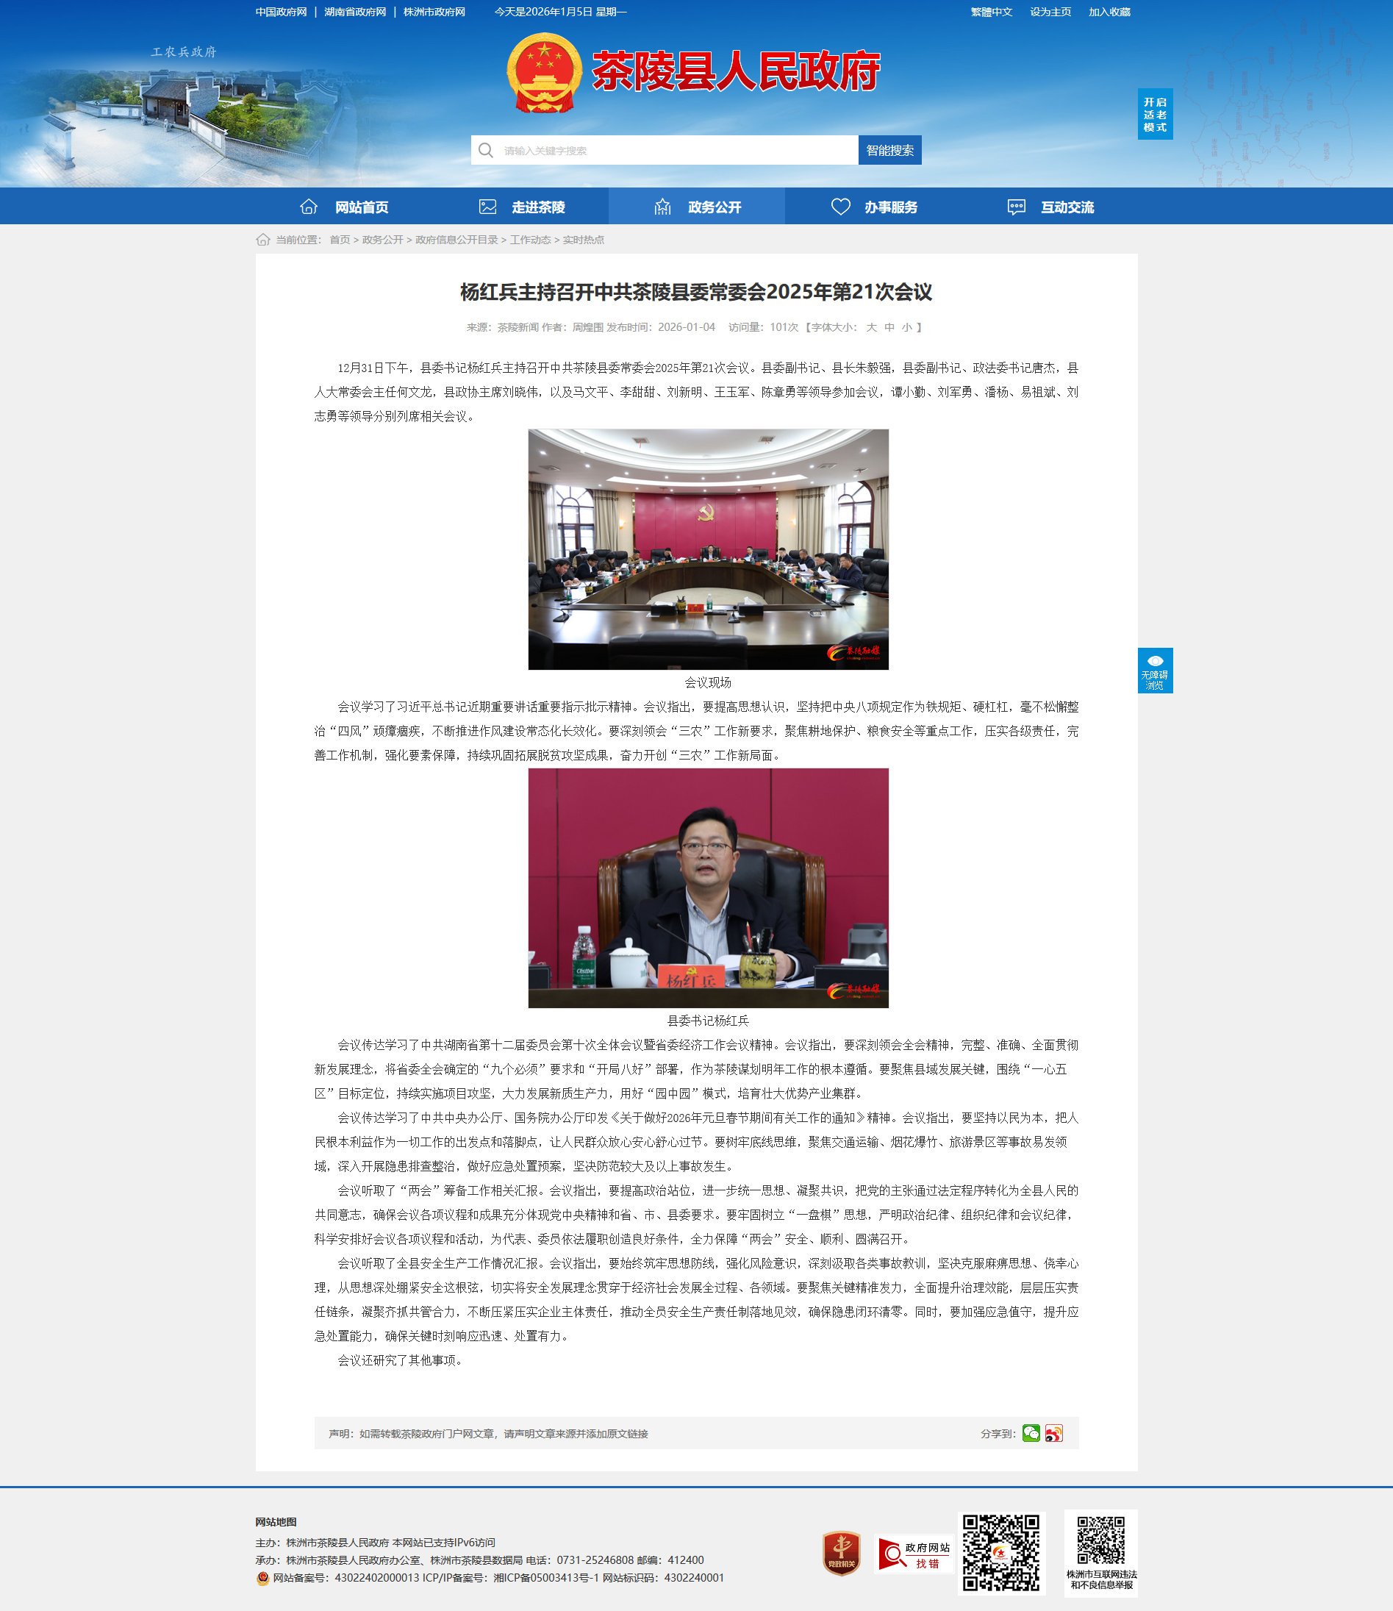The height and width of the screenshot is (1611, 1393).
Task: Set font size to 大
Action: pos(871,327)
